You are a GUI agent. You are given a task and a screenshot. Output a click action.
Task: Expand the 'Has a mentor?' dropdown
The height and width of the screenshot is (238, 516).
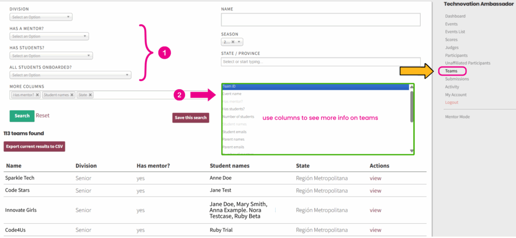coord(49,36)
